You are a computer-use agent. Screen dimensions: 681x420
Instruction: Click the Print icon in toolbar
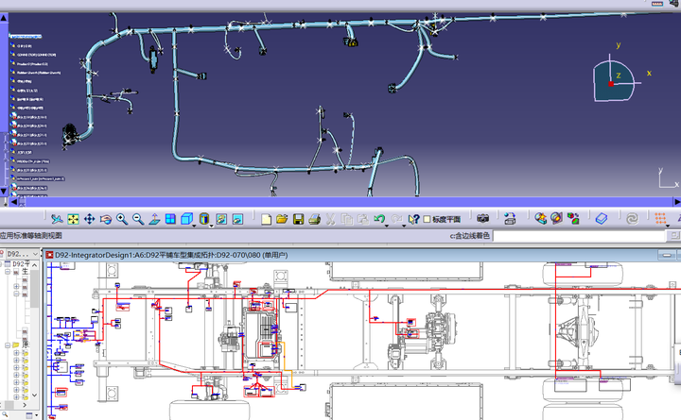pos(314,219)
